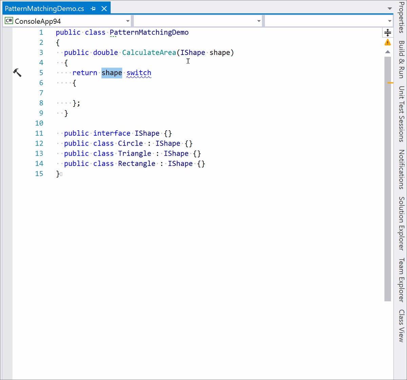
Task: Click the hammer quick-action icon on line 5
Action: [17, 72]
